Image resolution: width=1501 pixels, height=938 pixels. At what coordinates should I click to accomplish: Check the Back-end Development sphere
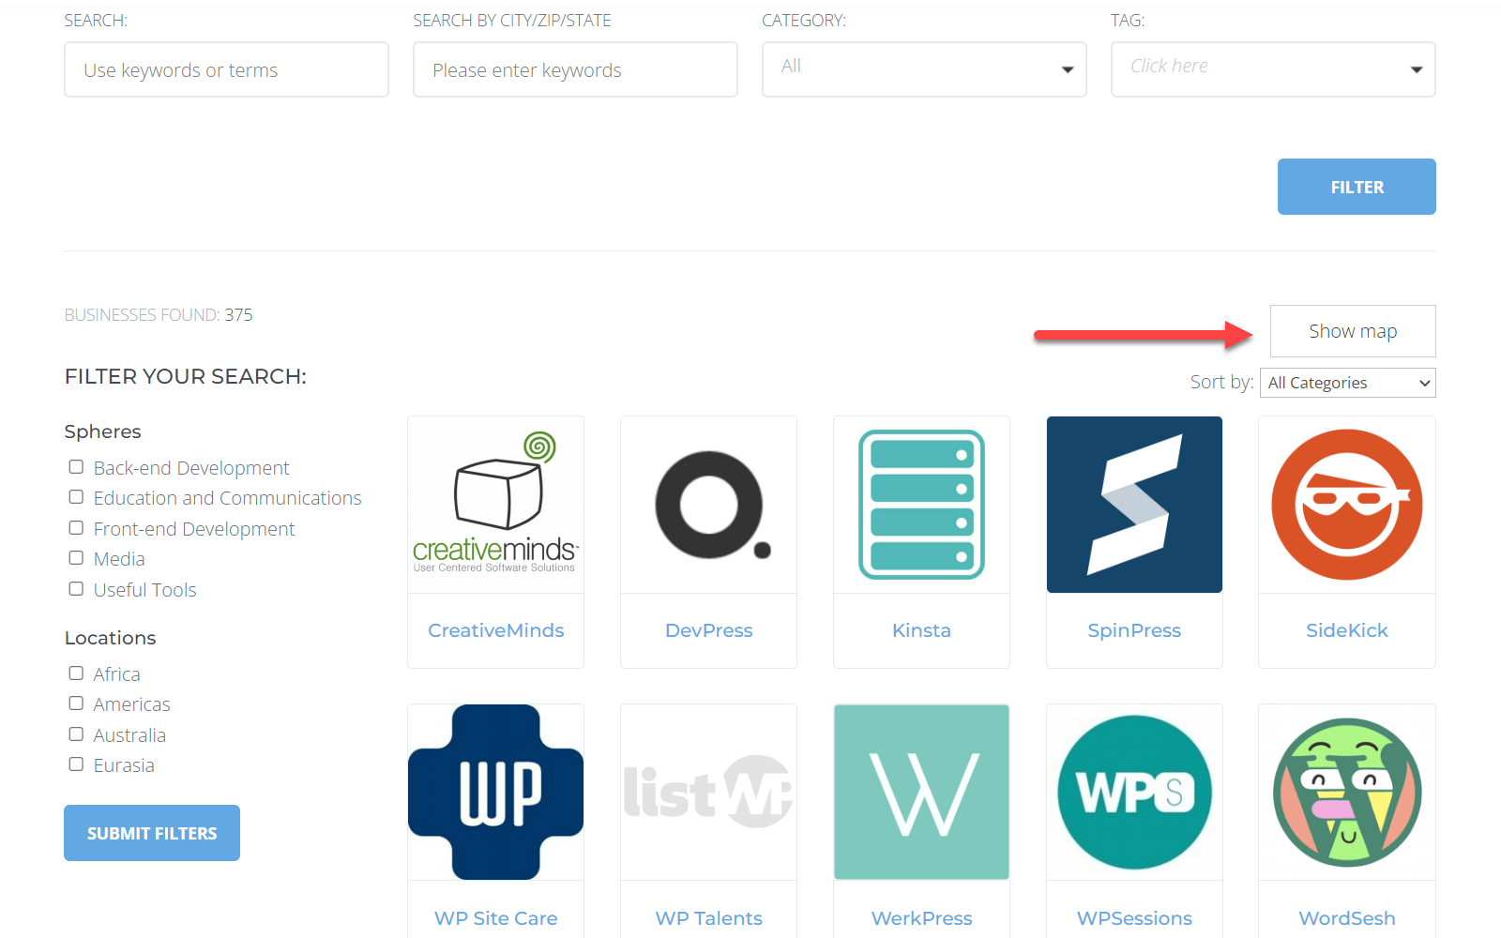pyautogui.click(x=76, y=466)
